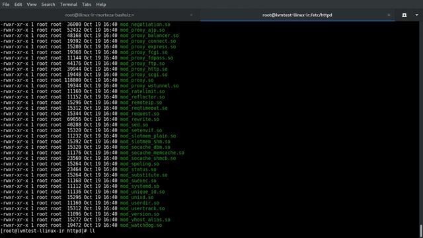The height and width of the screenshot is (238, 423).
Task: Click the mod_proxy_wstunnel.so file name
Action: (x=149, y=86)
